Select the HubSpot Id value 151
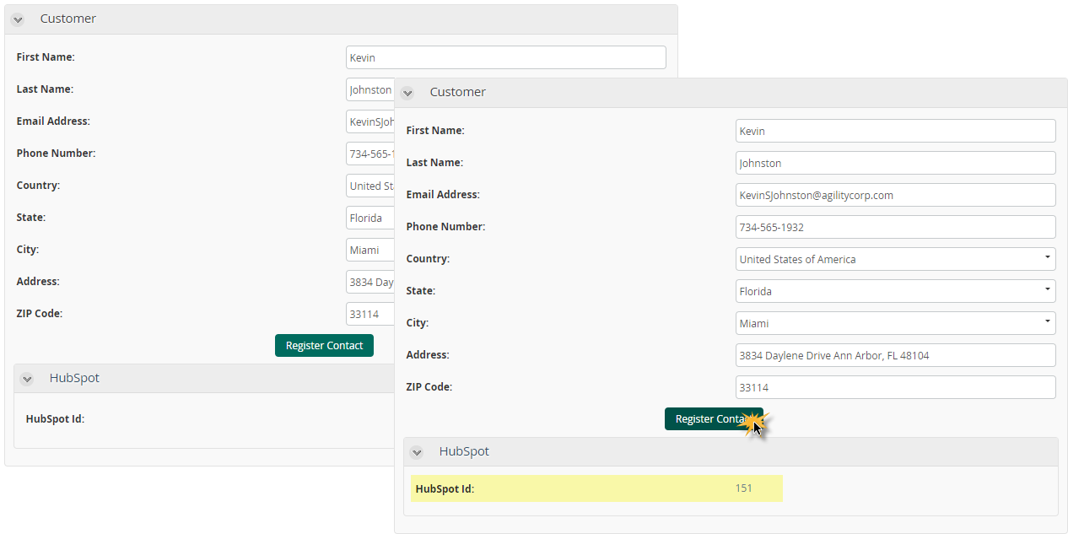 [x=743, y=488]
